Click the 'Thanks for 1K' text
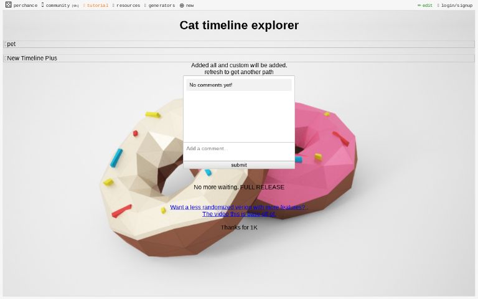 239,227
